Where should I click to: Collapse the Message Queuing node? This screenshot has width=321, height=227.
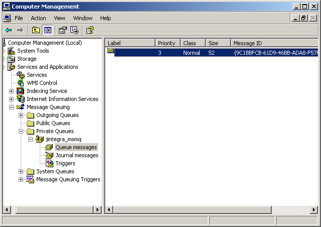[x=11, y=107]
